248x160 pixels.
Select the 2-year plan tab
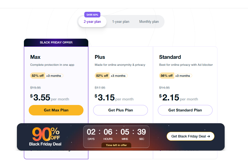92,21
